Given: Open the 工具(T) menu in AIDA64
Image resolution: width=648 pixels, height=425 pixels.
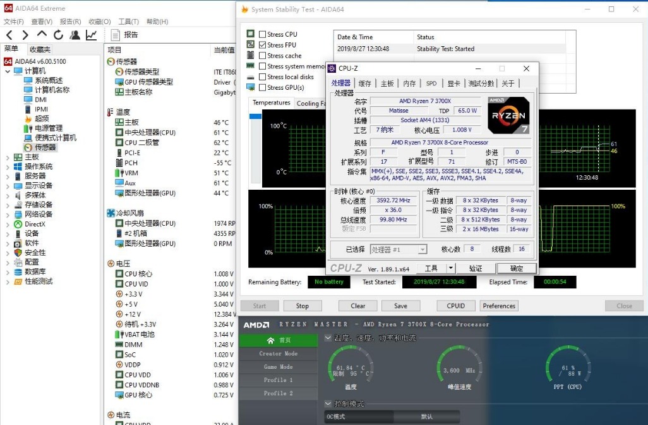Looking at the screenshot, I should [128, 22].
